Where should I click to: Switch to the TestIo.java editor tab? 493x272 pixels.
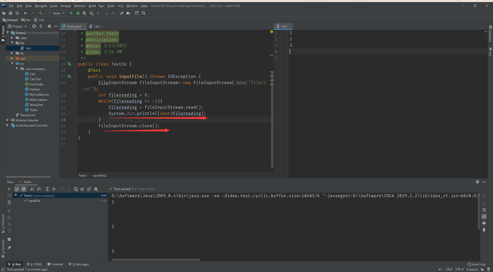[x=73, y=26]
